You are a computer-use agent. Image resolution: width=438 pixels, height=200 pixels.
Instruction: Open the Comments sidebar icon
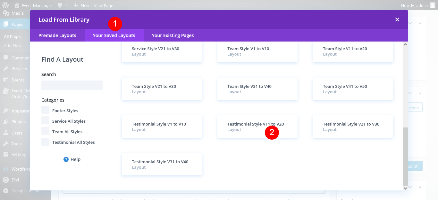click(x=6, y=58)
